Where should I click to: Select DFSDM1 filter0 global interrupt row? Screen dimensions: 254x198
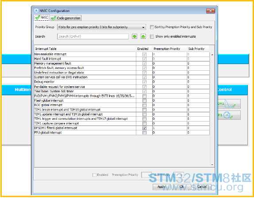122,128
